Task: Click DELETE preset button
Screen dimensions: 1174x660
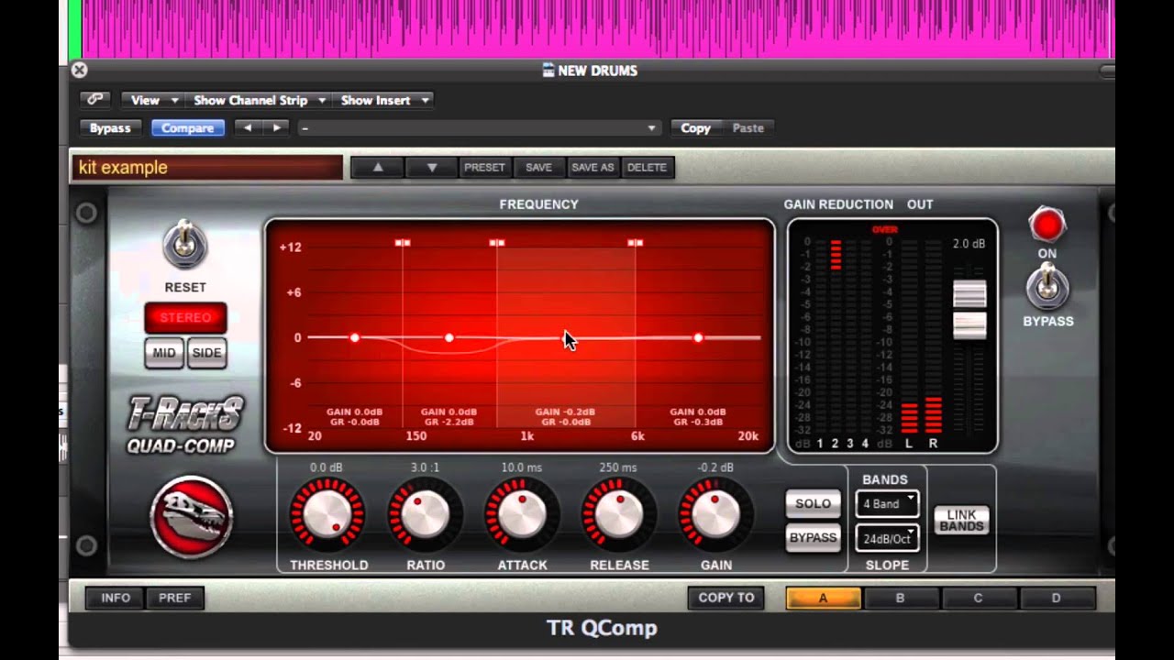Action: [x=647, y=168]
